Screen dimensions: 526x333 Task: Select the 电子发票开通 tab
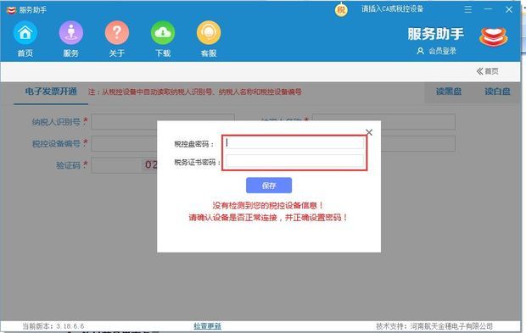click(51, 92)
